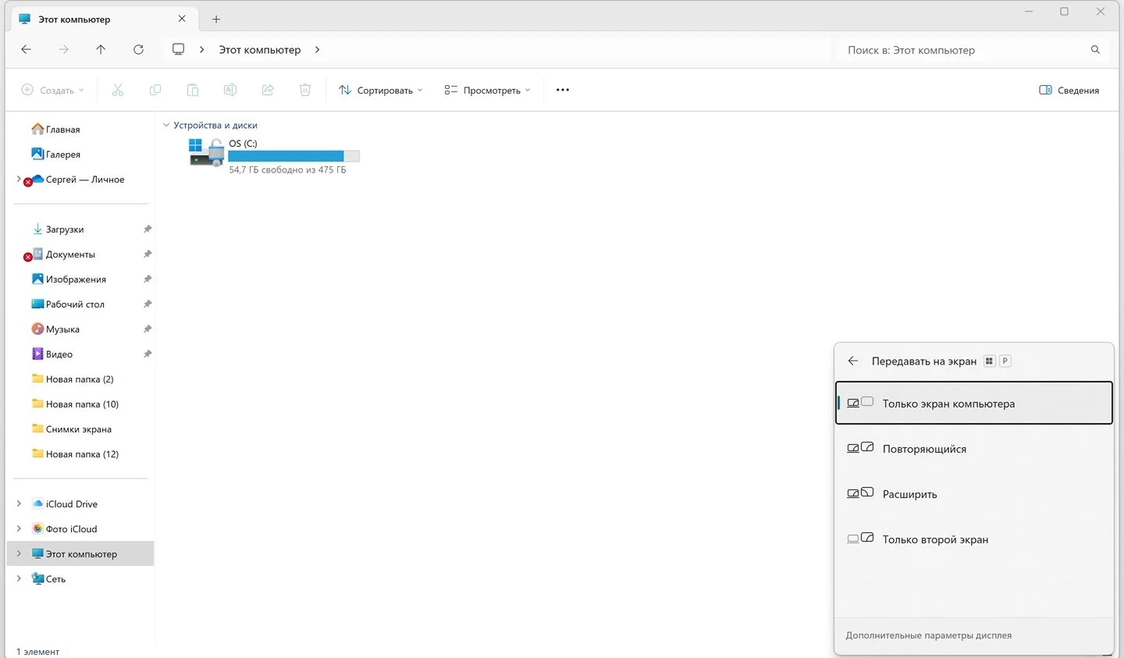Open Дополнительные параметры дисплея link
The image size is (1124, 658).
point(928,635)
